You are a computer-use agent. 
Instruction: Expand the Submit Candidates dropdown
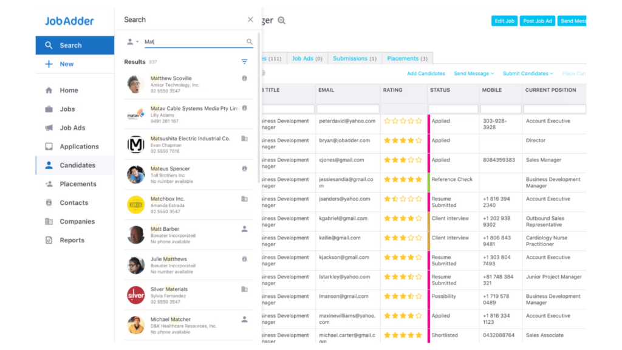pyautogui.click(x=528, y=74)
